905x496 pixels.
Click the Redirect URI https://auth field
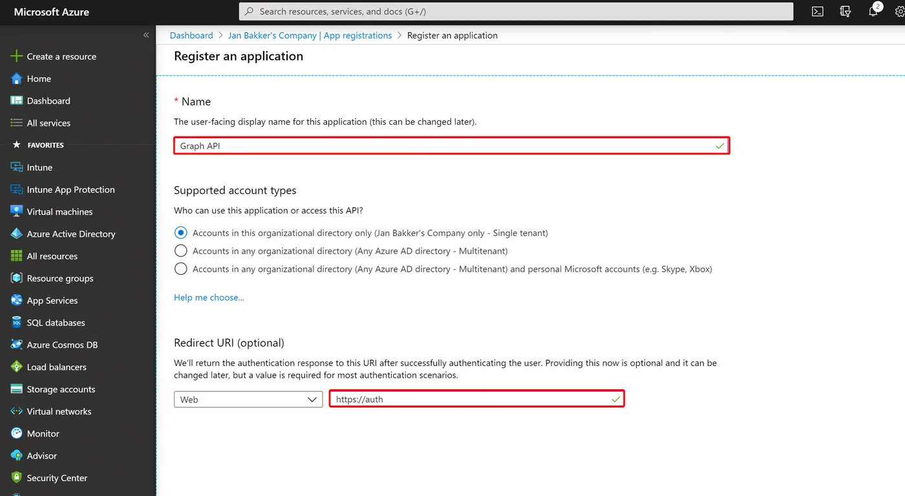[x=477, y=399]
